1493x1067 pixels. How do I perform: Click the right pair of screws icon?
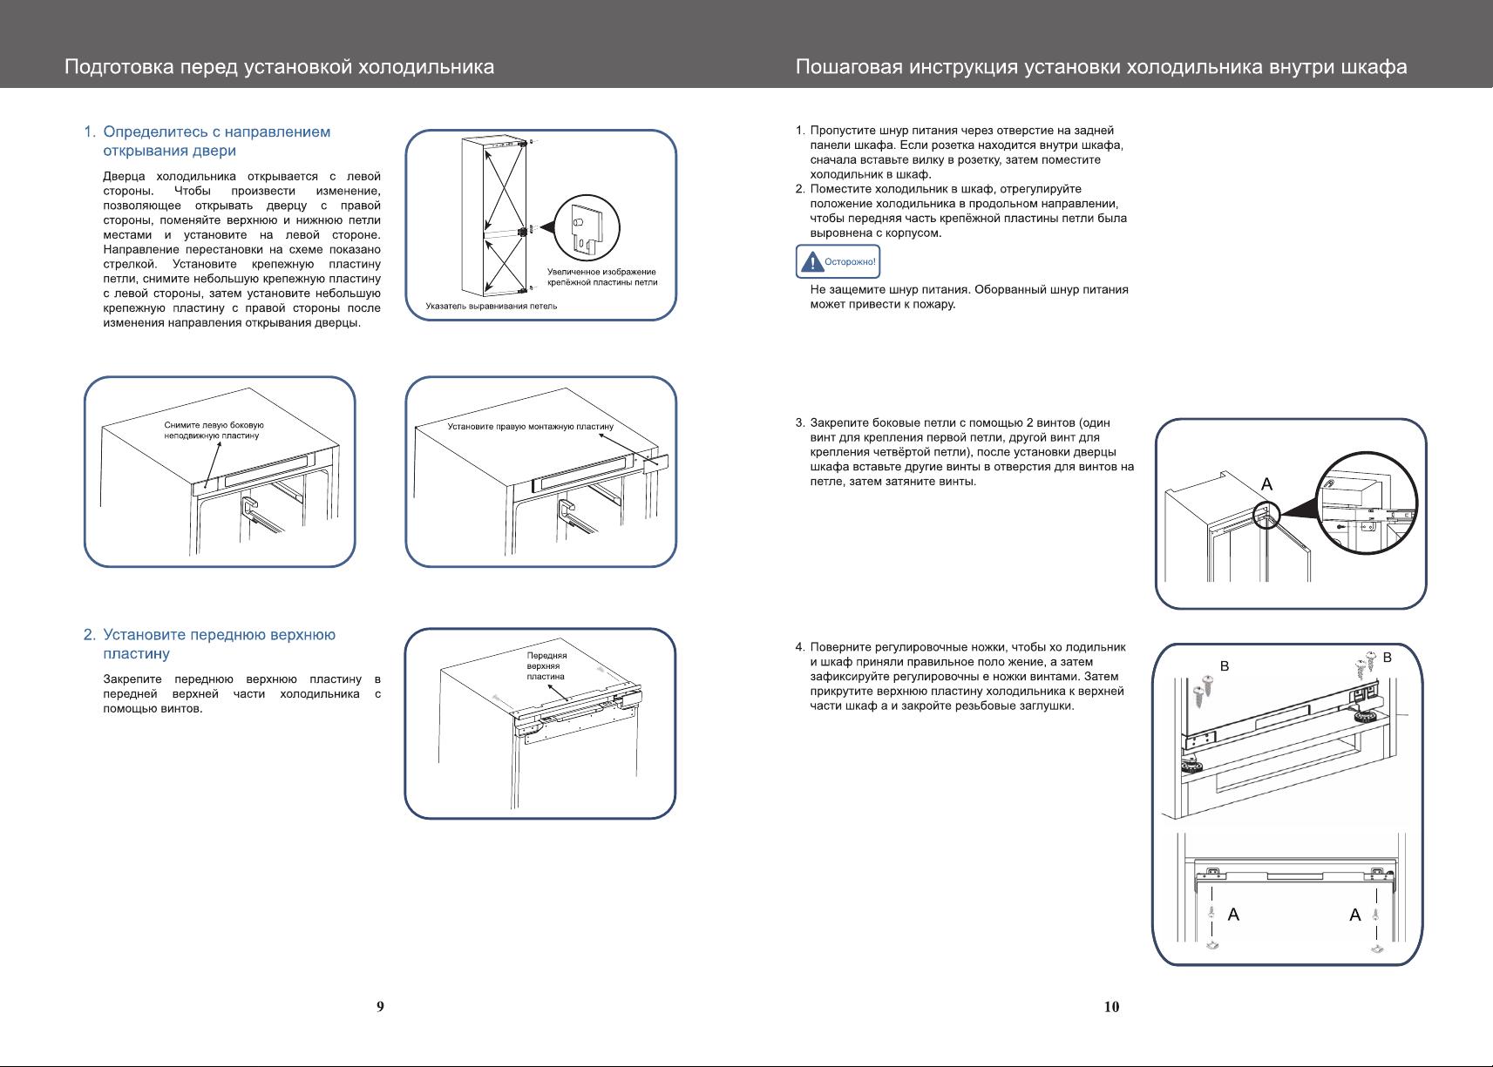pos(1366,665)
